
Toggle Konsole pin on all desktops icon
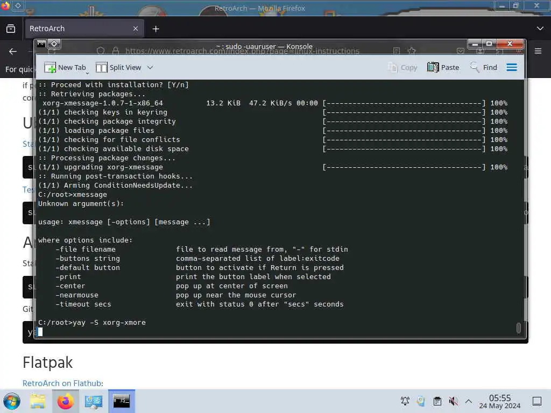pos(54,44)
